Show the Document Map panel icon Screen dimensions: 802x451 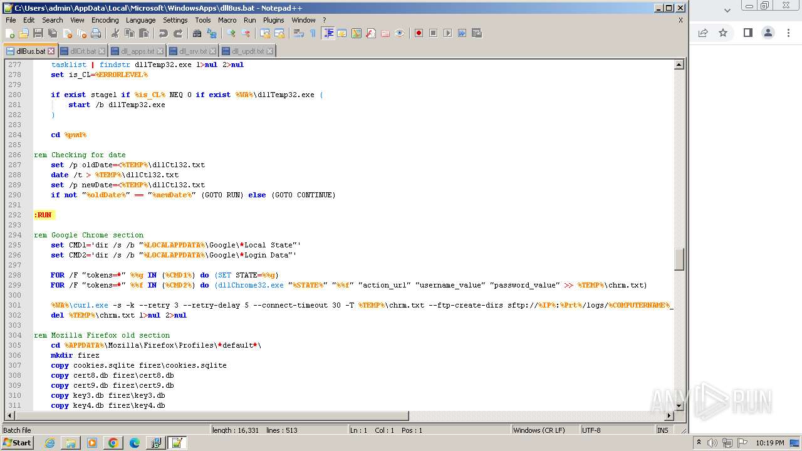point(357,33)
